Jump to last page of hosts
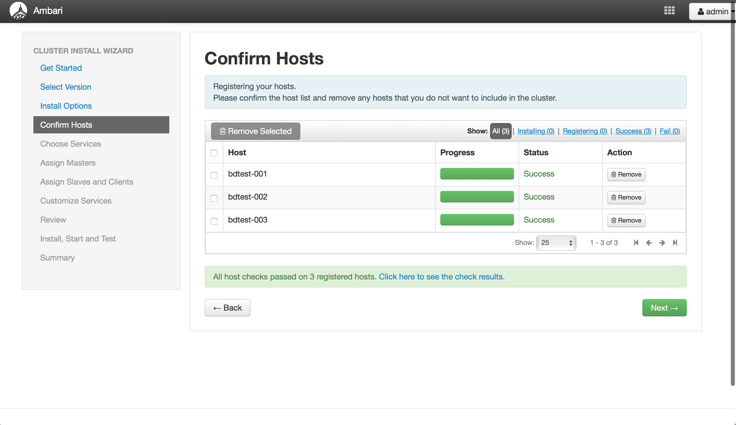This screenshot has height=425, width=736. [675, 243]
